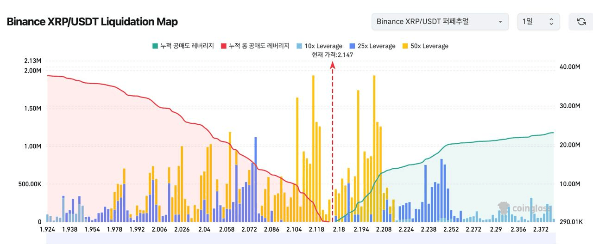This screenshot has height=244, width=593.
Task: Toggle the 50x Leverage legend series
Action: [x=425, y=46]
